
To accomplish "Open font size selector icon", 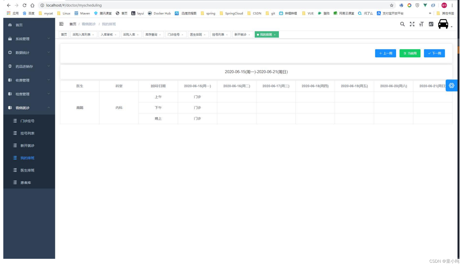I will tap(421, 24).
